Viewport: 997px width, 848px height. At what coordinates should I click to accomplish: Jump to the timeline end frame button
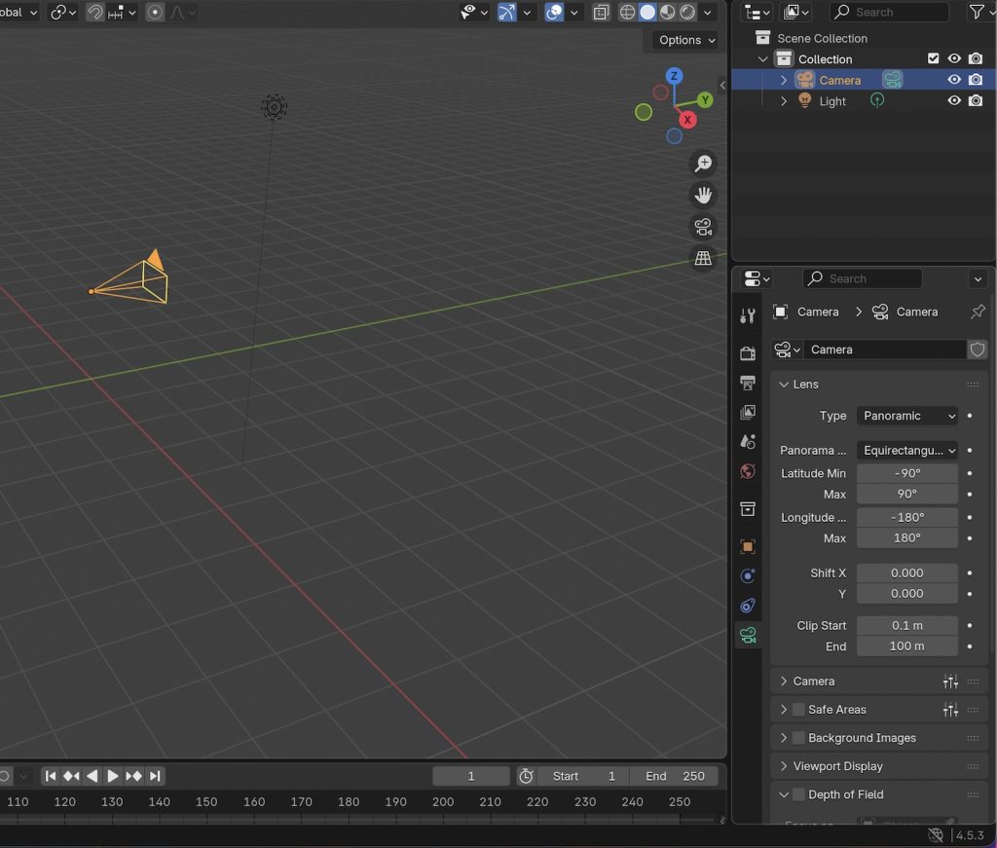click(x=155, y=776)
